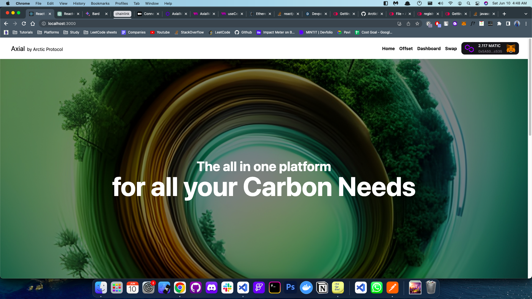Open the Share page icon in address bar

(408, 24)
